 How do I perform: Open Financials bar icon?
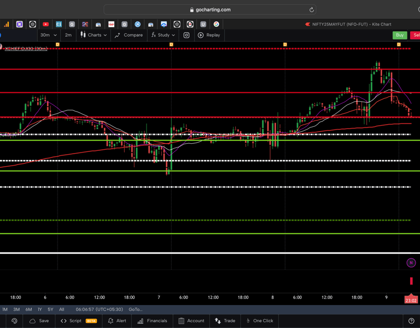point(141,321)
